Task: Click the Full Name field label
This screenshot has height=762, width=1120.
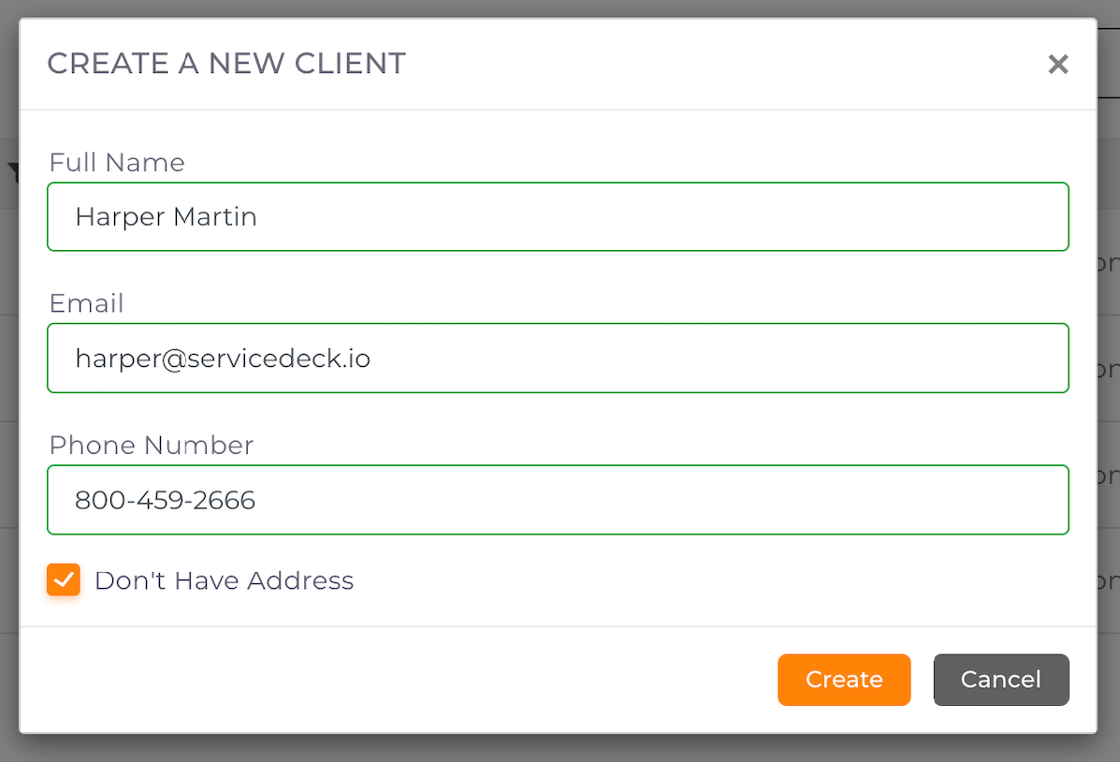Action: (117, 163)
